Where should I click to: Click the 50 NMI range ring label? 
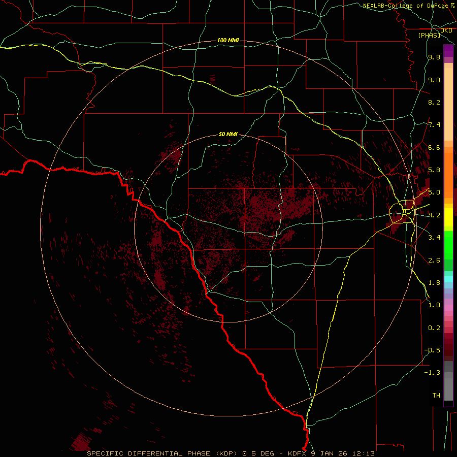point(228,134)
